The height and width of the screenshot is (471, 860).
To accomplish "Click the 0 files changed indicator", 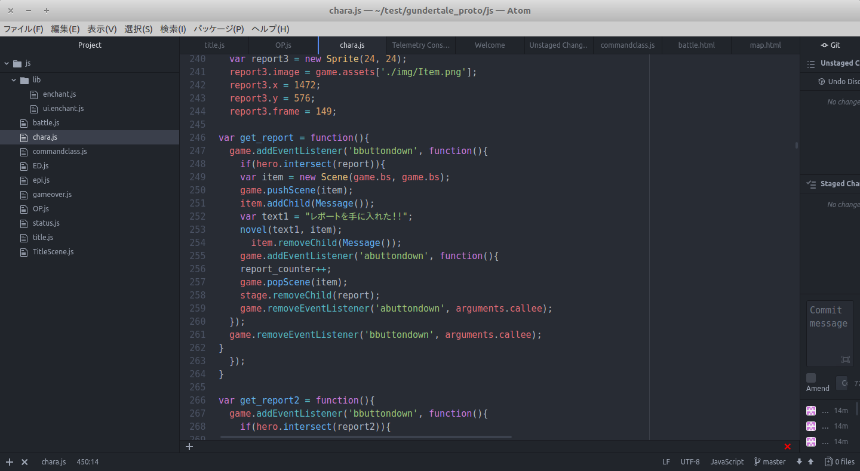I will pos(840,462).
